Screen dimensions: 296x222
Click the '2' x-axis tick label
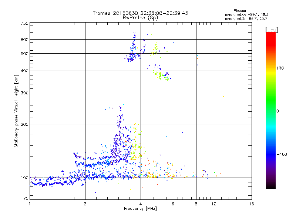click(85, 204)
